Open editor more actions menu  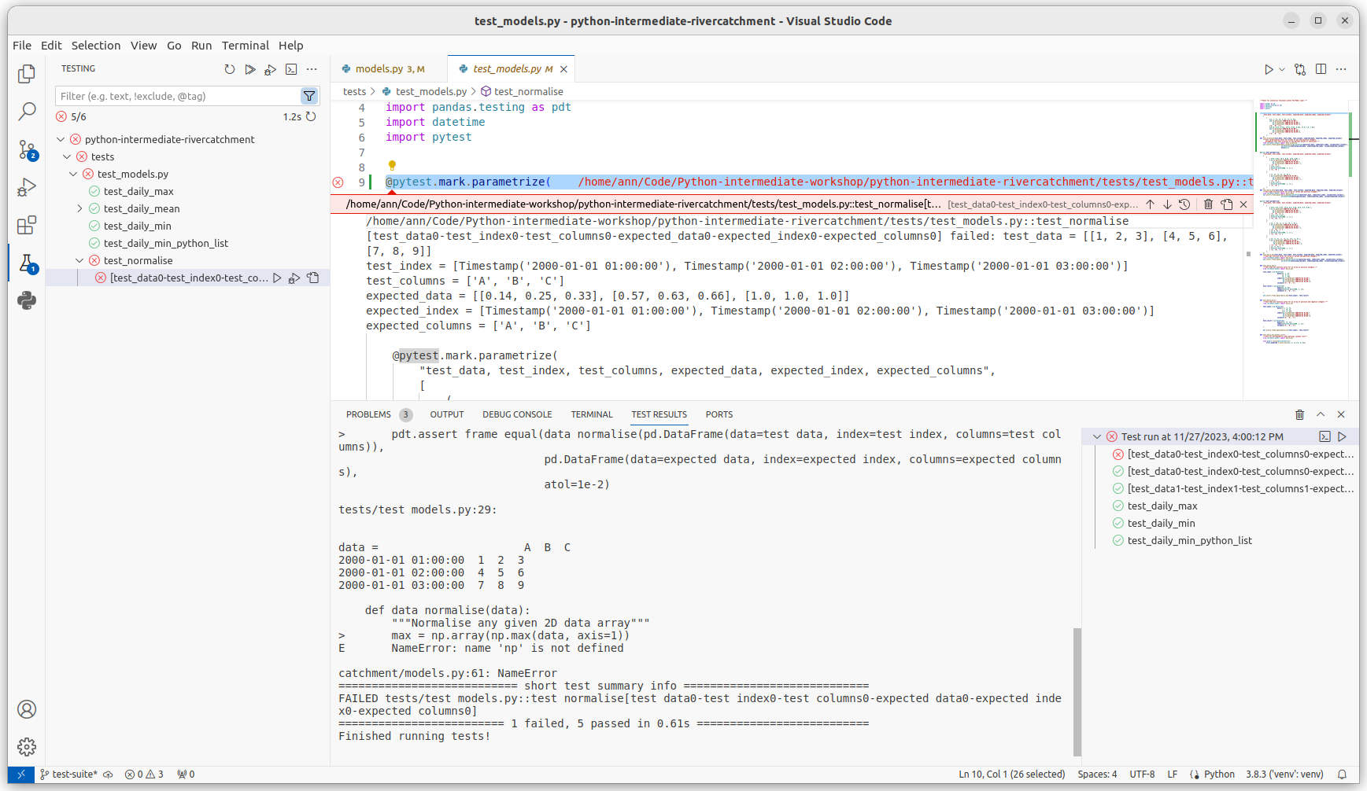point(1341,69)
